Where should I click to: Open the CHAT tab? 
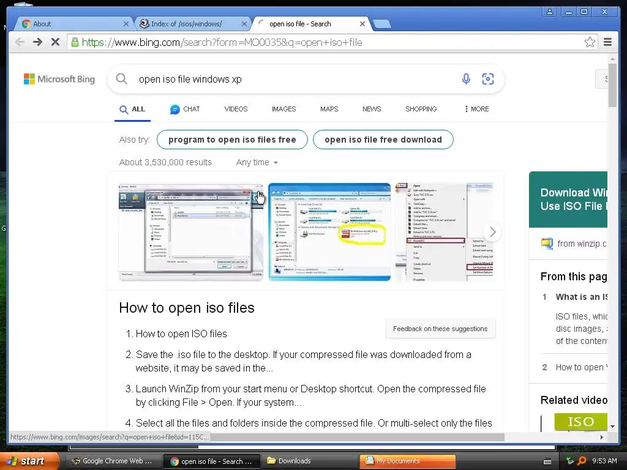click(x=185, y=109)
